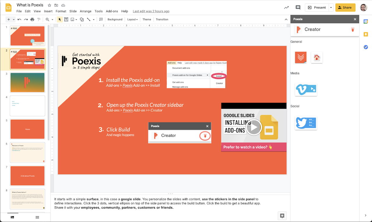Image resolution: width=372 pixels, height=222 pixels.
Task: Undo the last action
Action: pos(19,19)
